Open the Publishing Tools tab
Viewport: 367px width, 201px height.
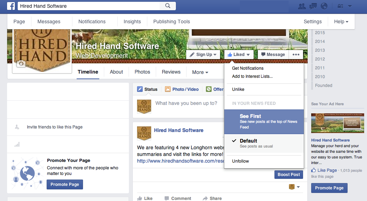click(x=172, y=21)
